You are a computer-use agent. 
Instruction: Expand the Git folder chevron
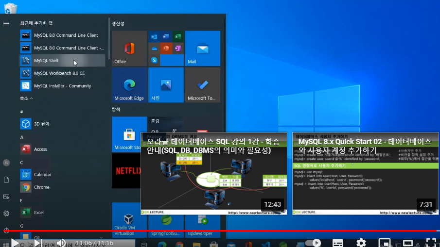coord(101,237)
